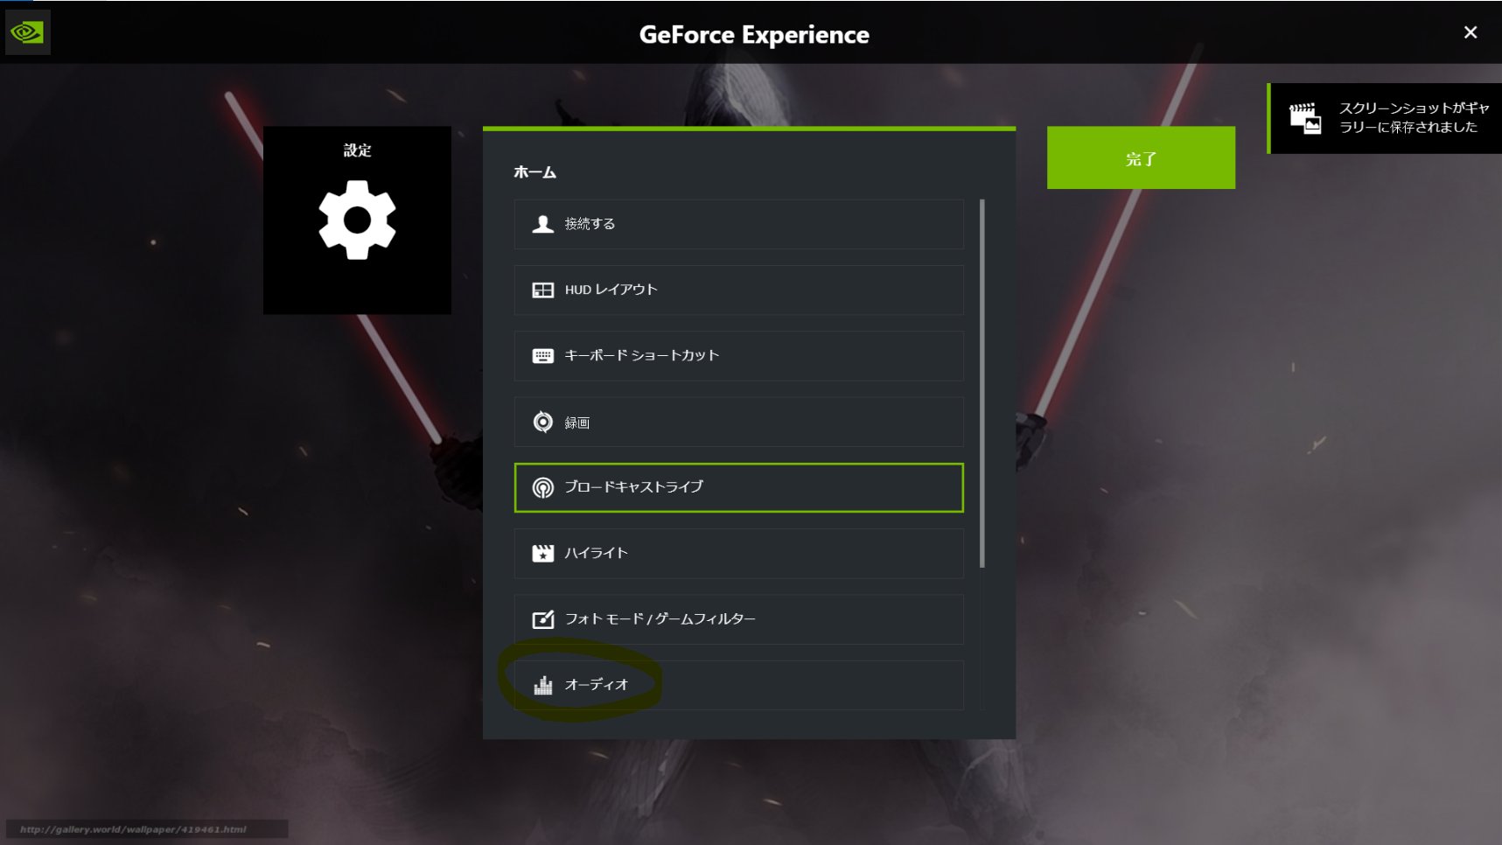Click the NVIDIA logo icon
1502x845 pixels.
coord(27,32)
